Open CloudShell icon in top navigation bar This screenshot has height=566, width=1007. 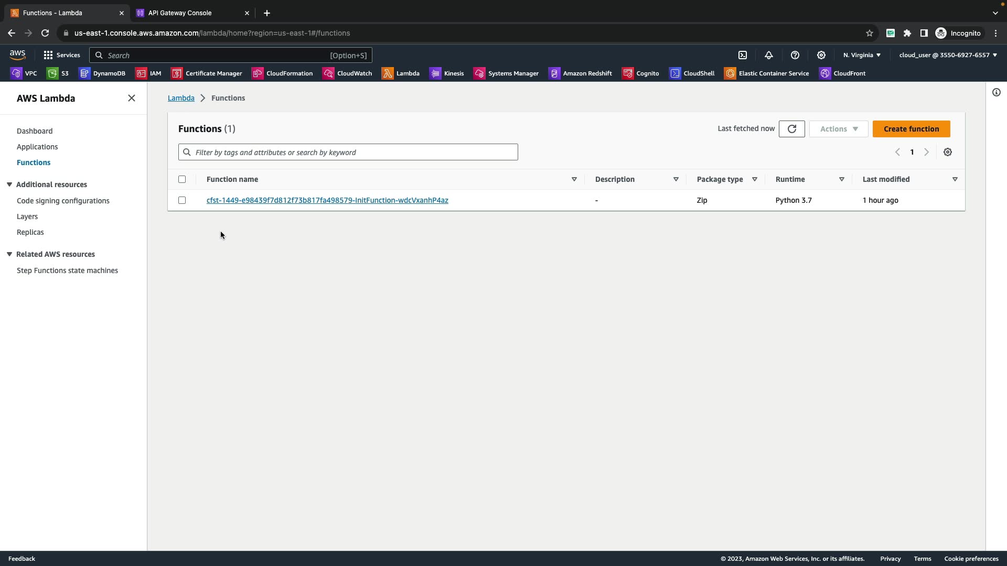pos(743,55)
